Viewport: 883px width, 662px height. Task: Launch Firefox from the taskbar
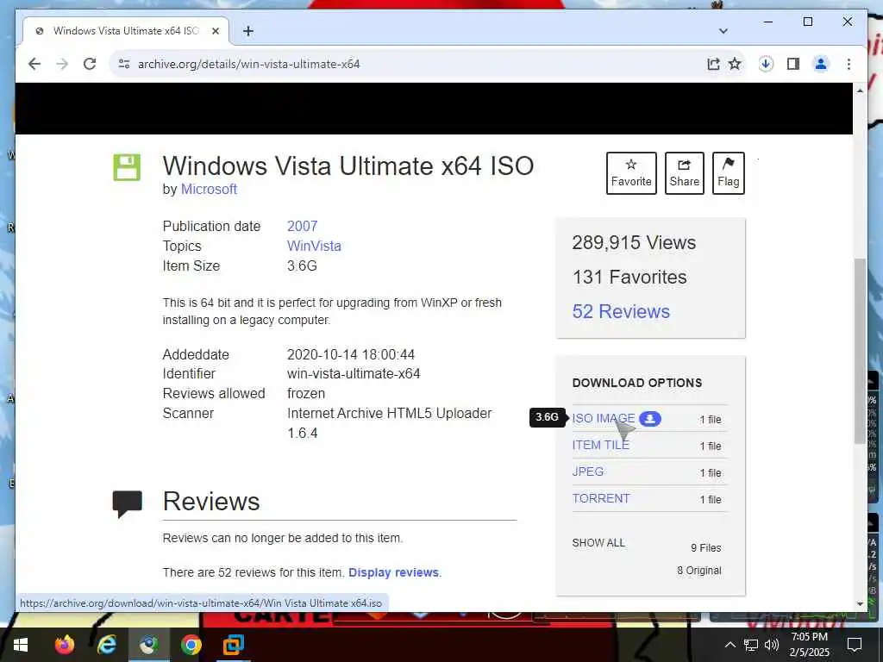64,645
